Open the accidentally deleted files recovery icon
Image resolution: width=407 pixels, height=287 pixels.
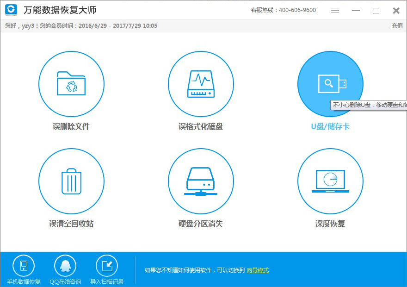click(x=71, y=84)
